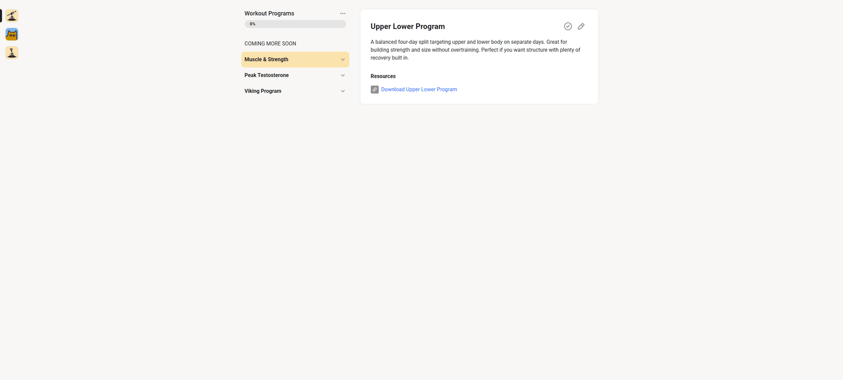Expand the Peak Testosterone chevron
Viewport: 843px width, 380px height.
[x=343, y=75]
